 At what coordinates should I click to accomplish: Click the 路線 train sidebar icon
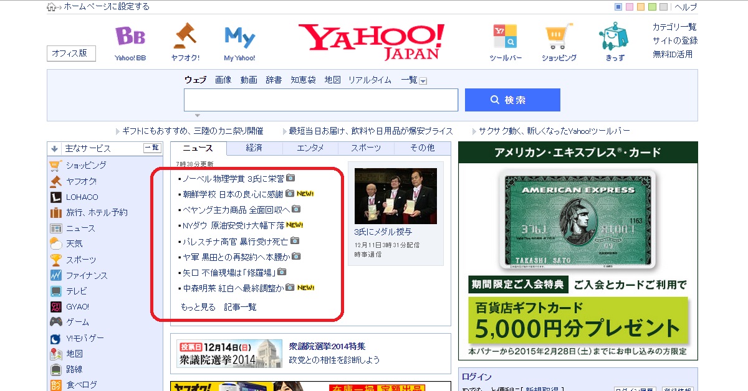(x=55, y=369)
